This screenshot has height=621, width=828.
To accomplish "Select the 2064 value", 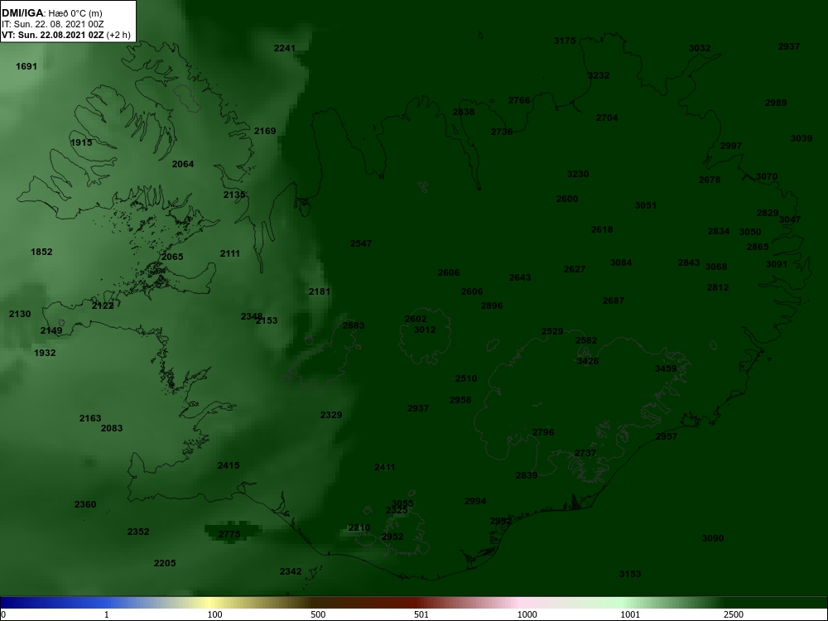I will 183,164.
